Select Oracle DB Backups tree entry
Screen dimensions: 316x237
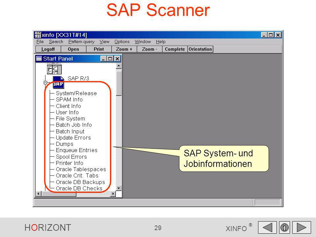[x=80, y=182]
